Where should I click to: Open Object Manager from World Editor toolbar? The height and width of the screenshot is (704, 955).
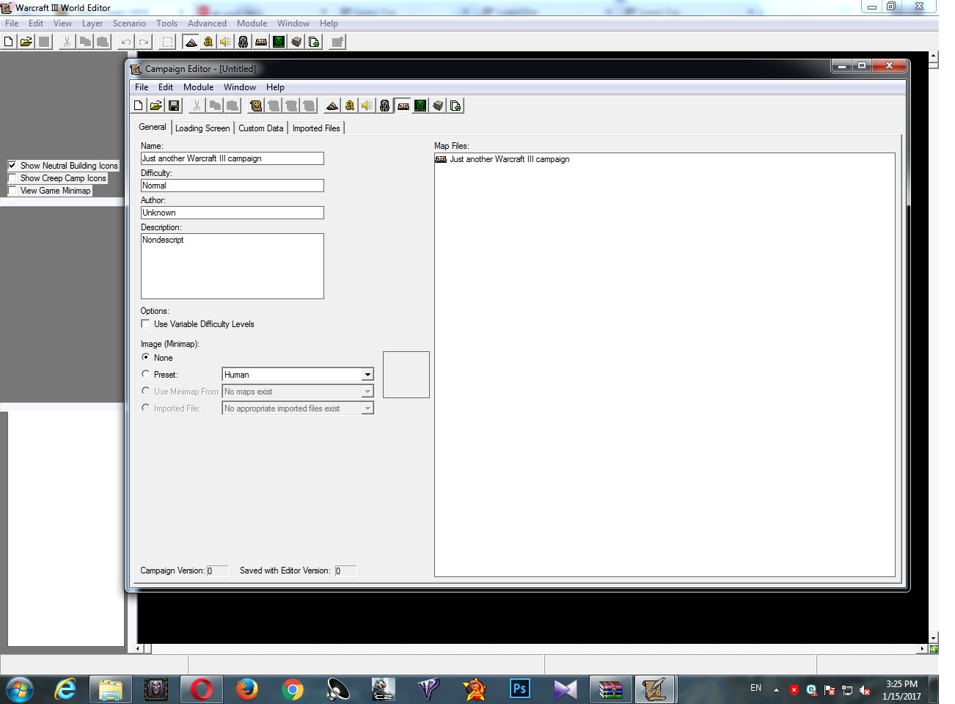coord(296,42)
